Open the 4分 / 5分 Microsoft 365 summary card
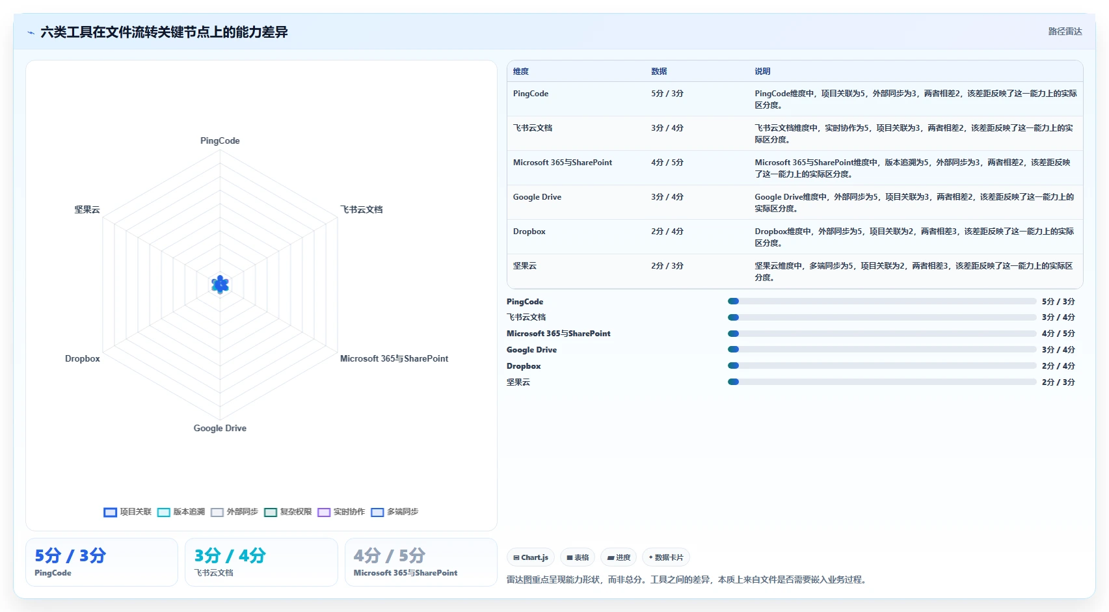Image resolution: width=1109 pixels, height=612 pixels. (x=421, y=562)
